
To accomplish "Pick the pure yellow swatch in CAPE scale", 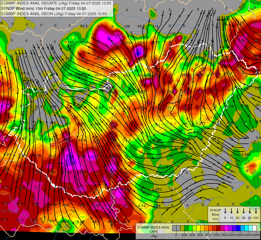I will [x=198, y=228].
